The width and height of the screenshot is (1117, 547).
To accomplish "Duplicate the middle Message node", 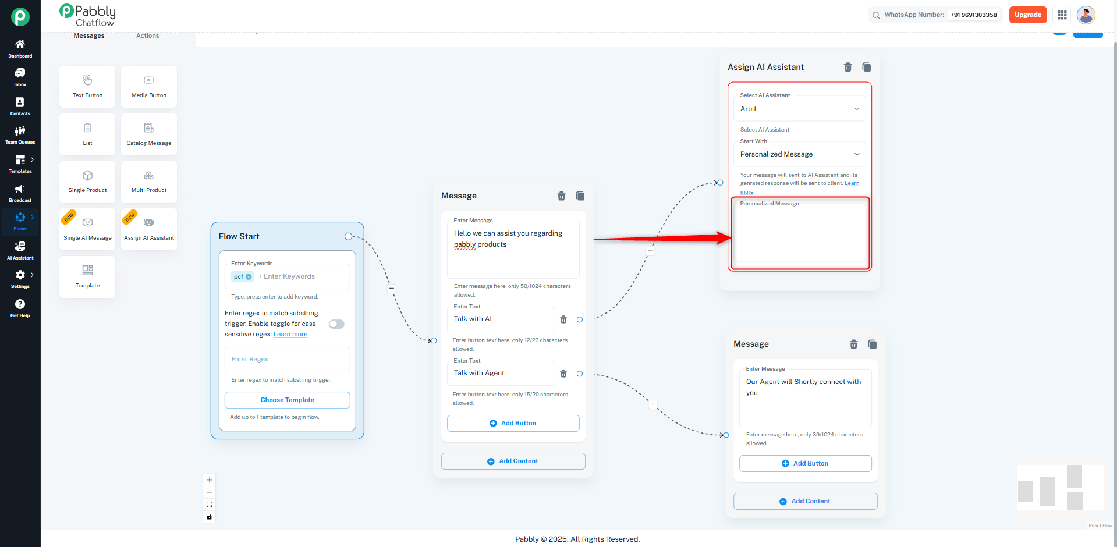I will click(x=580, y=196).
